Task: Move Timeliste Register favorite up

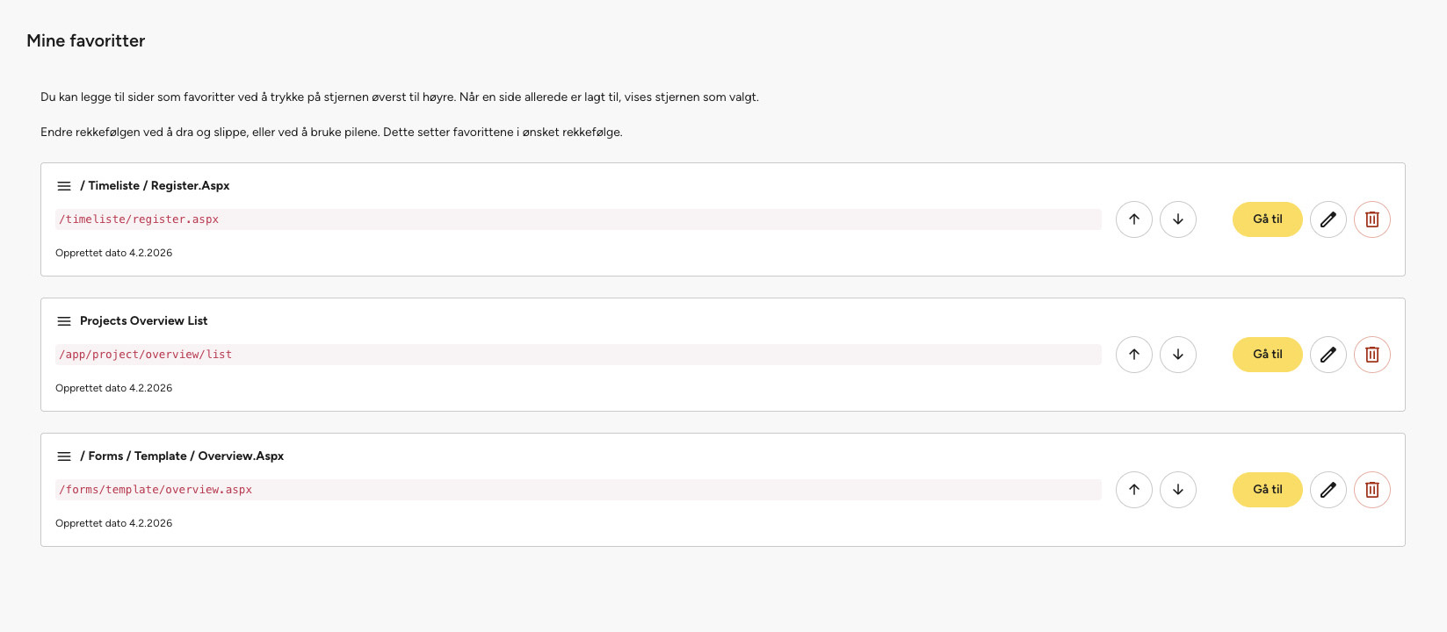Action: (x=1134, y=219)
